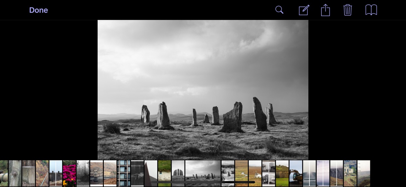Tap the main standing stones photo
406x187 pixels.
pyautogui.click(x=203, y=89)
